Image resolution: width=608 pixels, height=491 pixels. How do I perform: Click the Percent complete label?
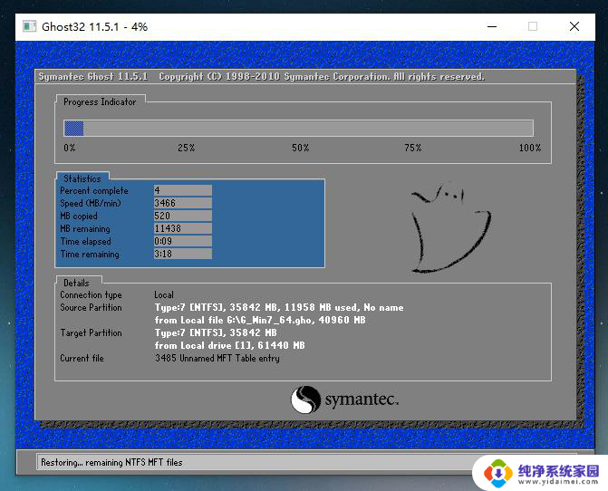point(94,190)
